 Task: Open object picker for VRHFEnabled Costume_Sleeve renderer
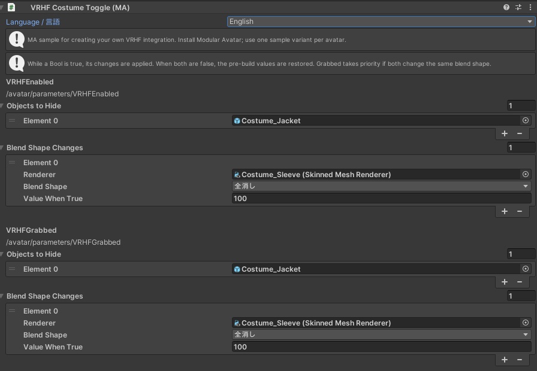pos(526,174)
